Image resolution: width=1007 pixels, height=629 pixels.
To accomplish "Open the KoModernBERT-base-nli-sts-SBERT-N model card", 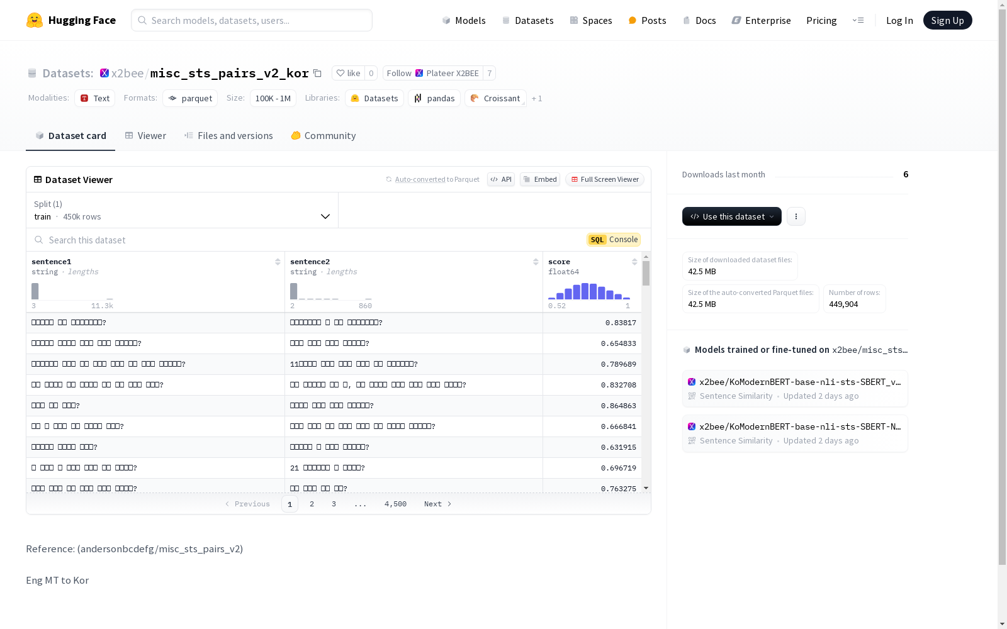I will pos(795,433).
